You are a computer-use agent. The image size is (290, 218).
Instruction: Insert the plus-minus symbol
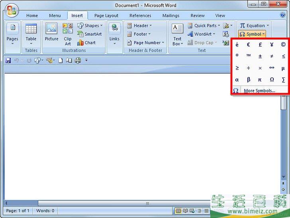[260, 56]
